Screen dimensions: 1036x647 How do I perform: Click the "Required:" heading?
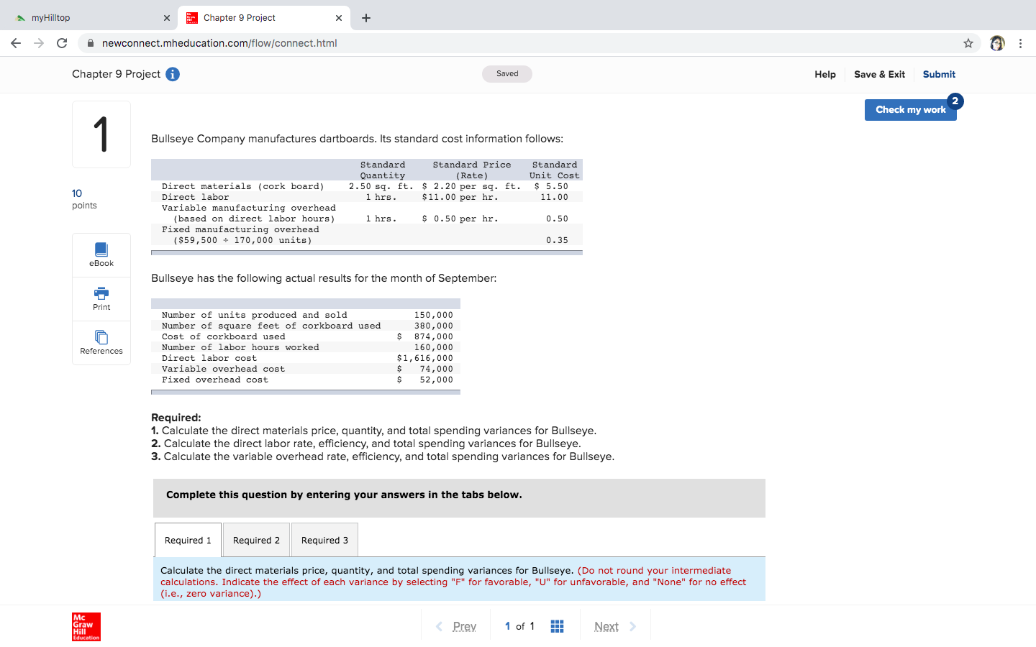176,418
